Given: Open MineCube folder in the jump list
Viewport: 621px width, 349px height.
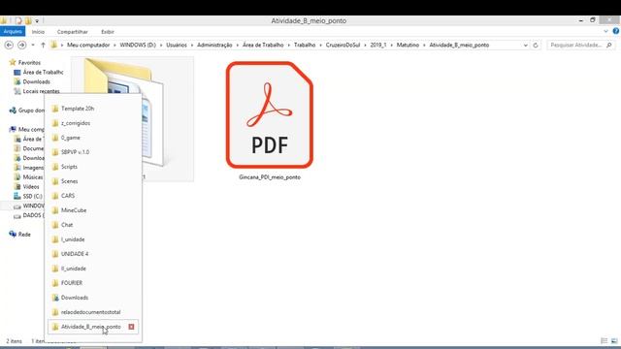Looking at the screenshot, I should point(93,210).
